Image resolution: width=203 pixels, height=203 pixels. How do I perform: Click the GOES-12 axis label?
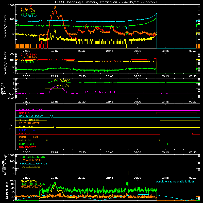click(4, 89)
